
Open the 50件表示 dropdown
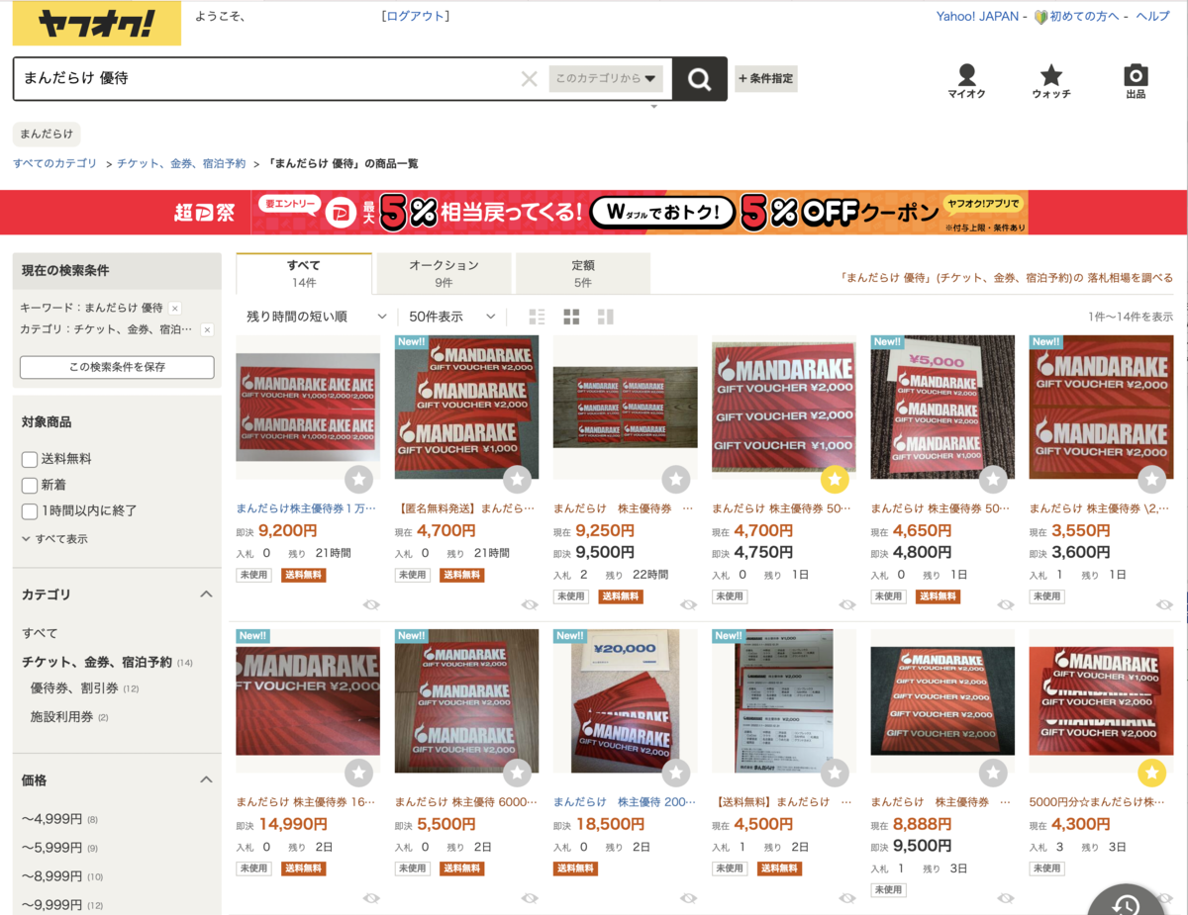tap(451, 317)
